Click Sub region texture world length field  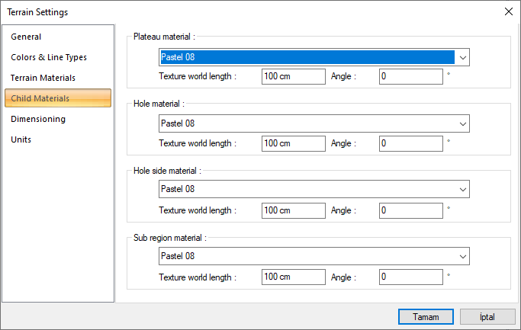click(293, 276)
